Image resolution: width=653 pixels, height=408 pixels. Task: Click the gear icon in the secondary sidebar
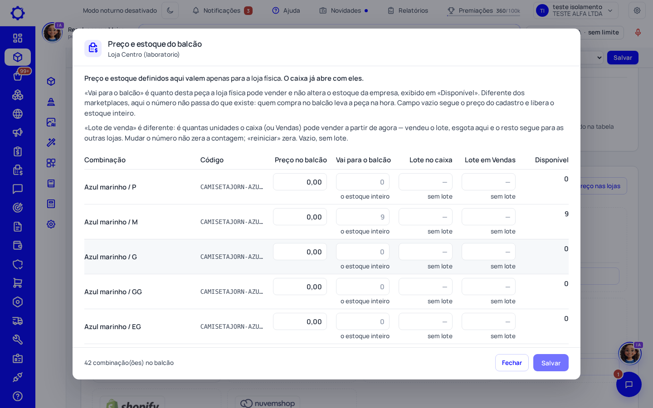51,224
